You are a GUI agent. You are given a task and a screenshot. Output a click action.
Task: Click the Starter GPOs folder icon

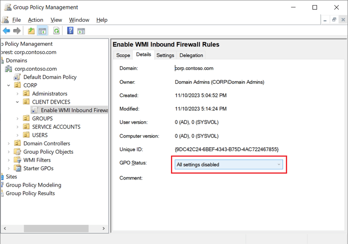17,168
